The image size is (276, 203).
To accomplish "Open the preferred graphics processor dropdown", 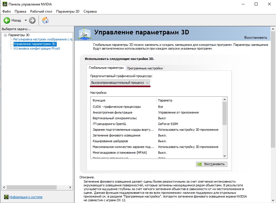I will [x=120, y=83].
